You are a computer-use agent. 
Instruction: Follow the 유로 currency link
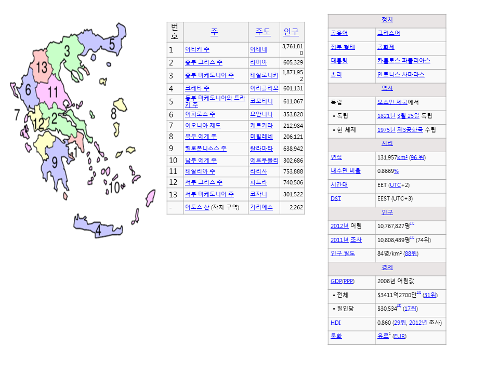[383, 336]
